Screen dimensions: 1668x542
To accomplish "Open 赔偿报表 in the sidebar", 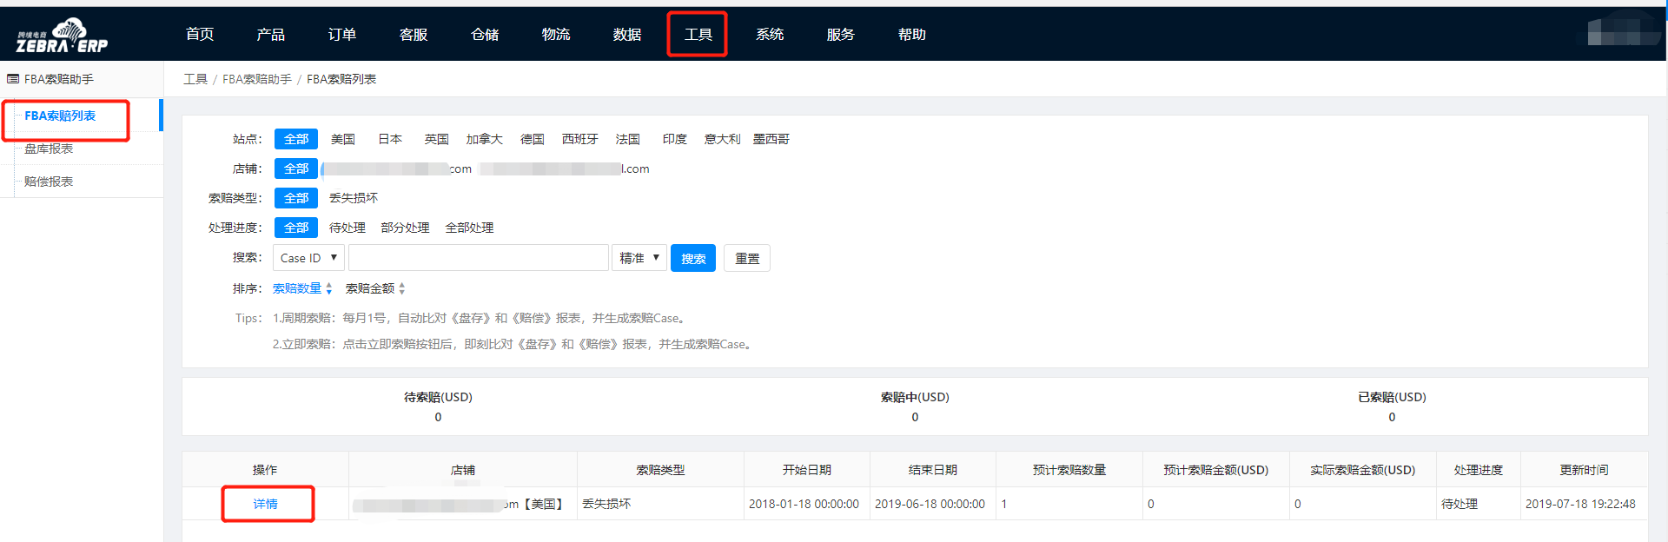I will pos(49,182).
